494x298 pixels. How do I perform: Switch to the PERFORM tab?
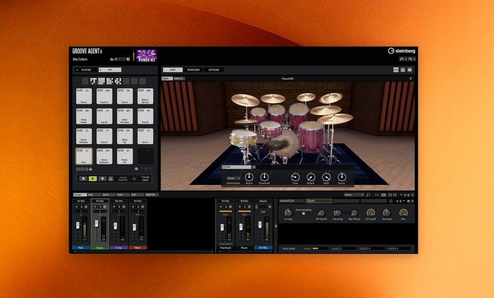193,70
